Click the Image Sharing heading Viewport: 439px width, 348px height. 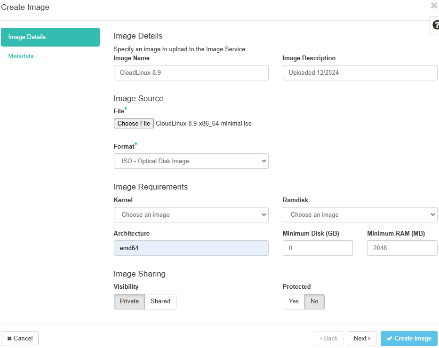coord(139,274)
